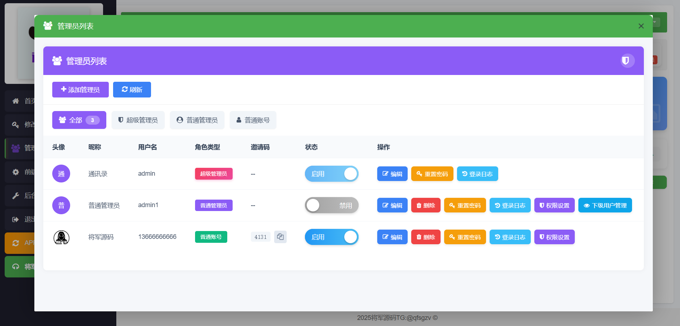Delete the 将军源码 account
The height and width of the screenshot is (326, 680).
(426, 237)
